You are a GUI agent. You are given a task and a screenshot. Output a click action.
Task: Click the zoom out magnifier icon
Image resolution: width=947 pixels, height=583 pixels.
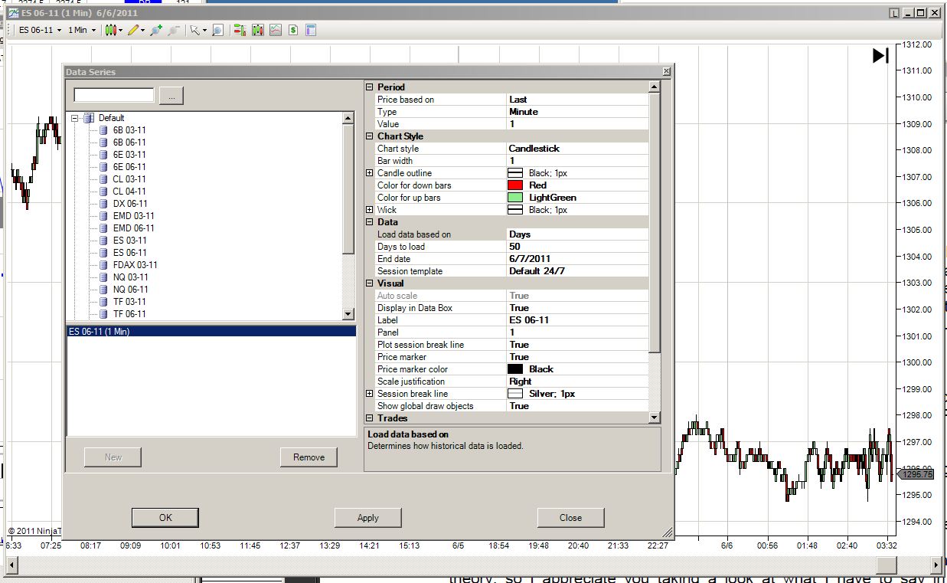pos(174,30)
